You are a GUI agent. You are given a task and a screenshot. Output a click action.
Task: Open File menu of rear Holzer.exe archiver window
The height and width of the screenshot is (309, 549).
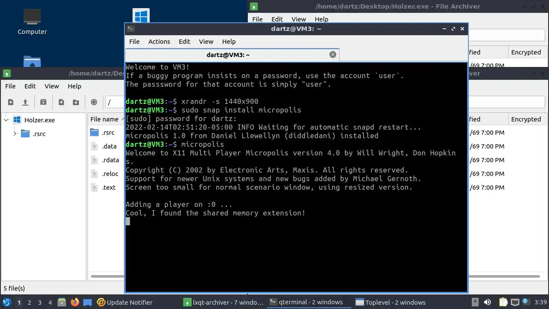(x=257, y=19)
